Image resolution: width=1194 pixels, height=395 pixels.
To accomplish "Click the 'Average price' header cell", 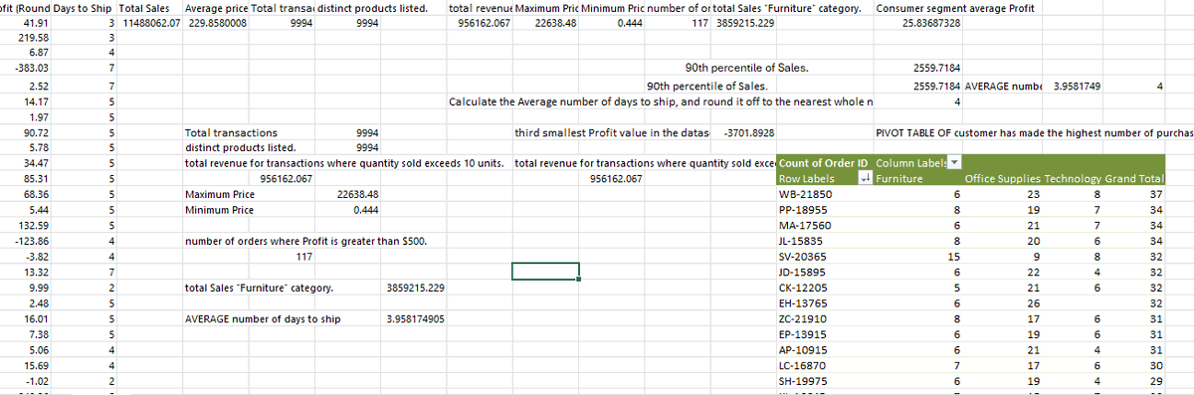I will click(216, 8).
